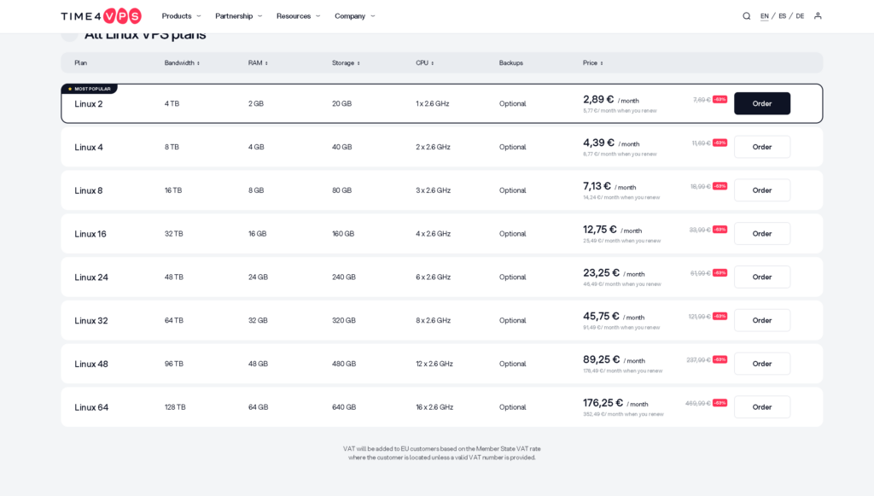This screenshot has width=874, height=496.
Task: Select the Linux 48 plan name
Action: [x=91, y=364]
